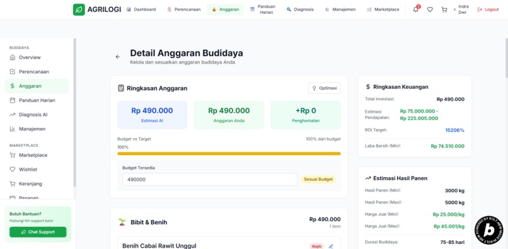Screen dimensions: 508x249
Task: Open Diagnosis in the top navigation
Action: (300, 9)
